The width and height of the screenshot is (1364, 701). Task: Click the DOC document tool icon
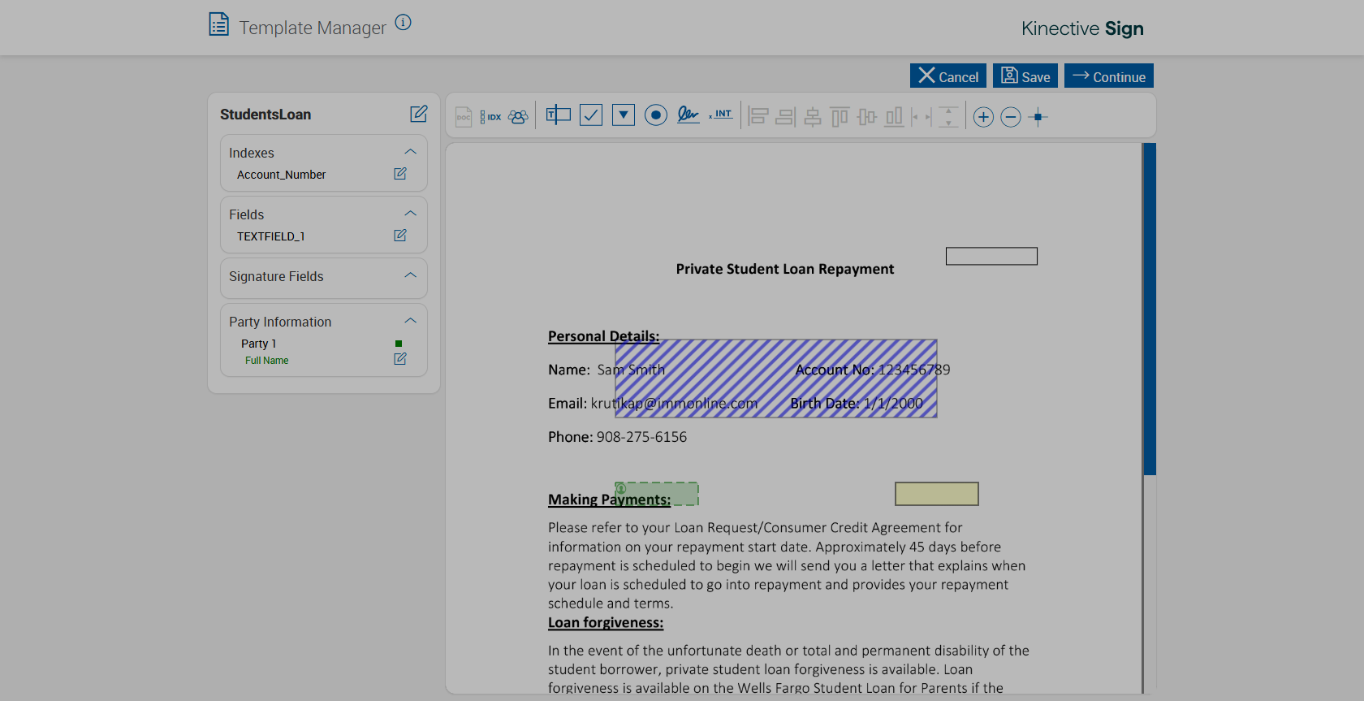pos(464,117)
